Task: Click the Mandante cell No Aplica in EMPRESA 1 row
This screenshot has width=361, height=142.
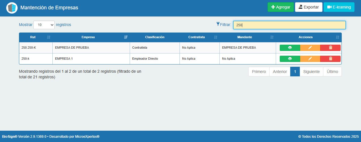Action: pyautogui.click(x=248, y=59)
